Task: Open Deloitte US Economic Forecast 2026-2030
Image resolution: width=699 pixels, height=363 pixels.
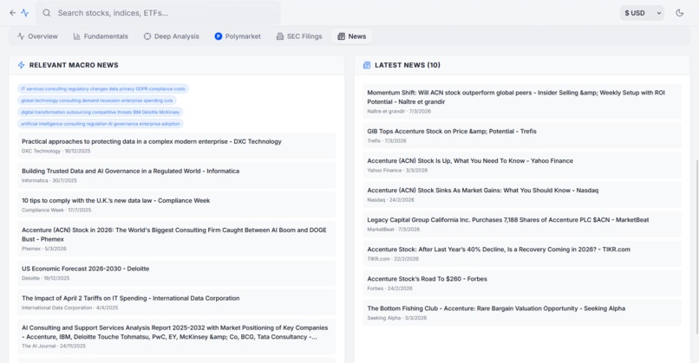Action: tap(177, 273)
